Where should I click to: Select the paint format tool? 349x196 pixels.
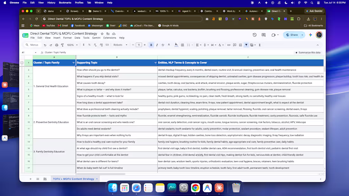tap(62, 45)
